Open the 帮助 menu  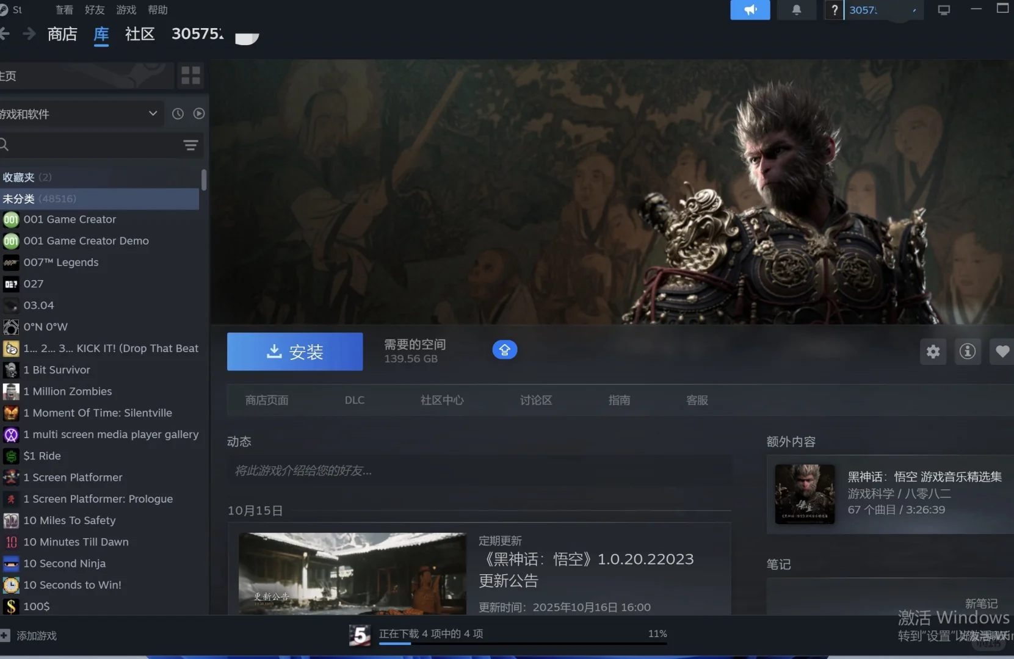tap(158, 10)
